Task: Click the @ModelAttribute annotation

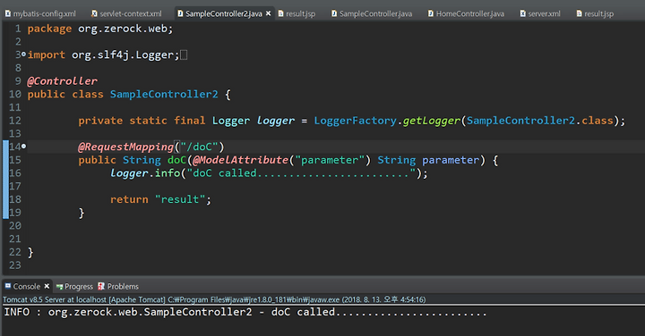Action: [241, 160]
